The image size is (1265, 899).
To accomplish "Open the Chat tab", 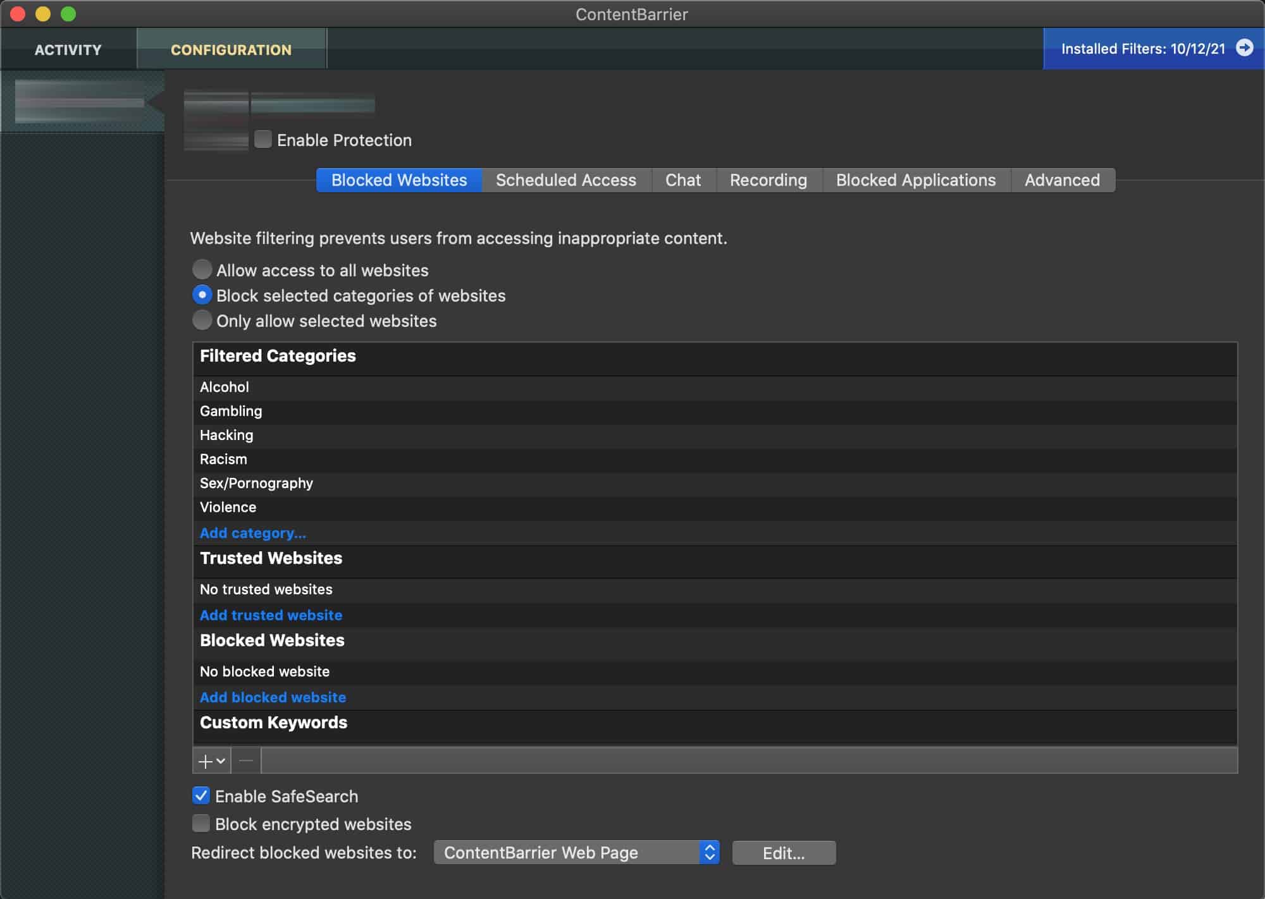I will (683, 180).
